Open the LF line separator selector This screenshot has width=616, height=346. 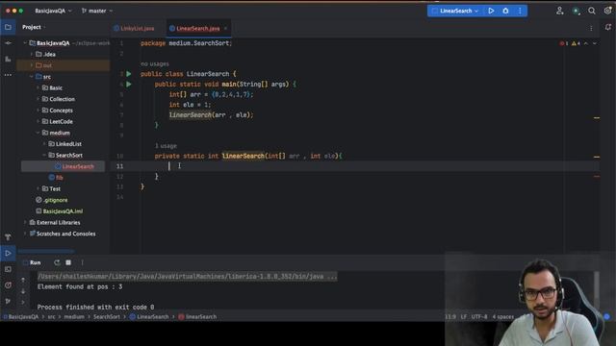coord(464,317)
